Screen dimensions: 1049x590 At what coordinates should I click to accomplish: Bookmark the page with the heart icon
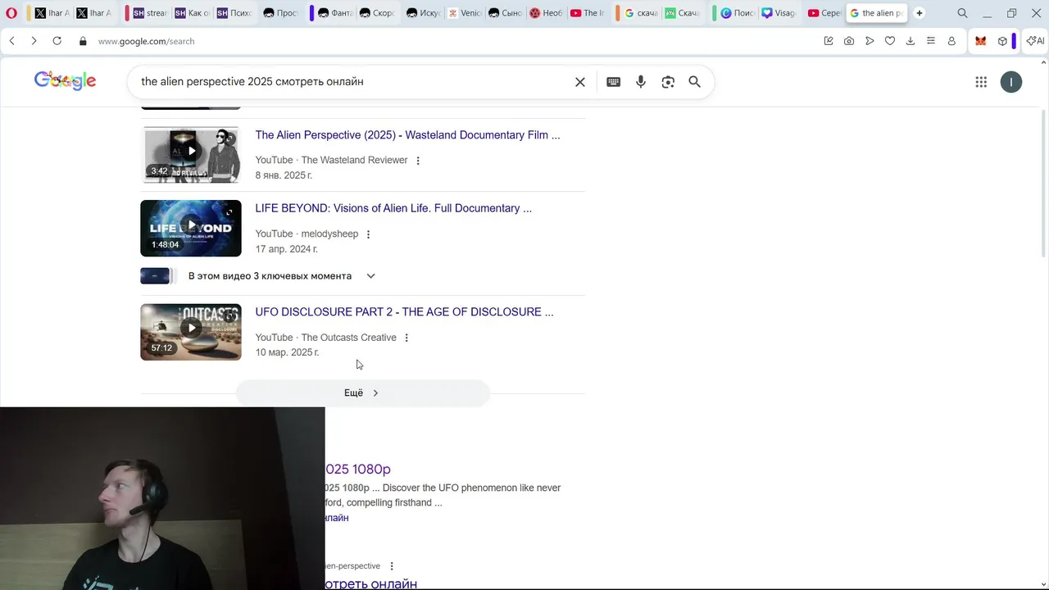[890, 41]
